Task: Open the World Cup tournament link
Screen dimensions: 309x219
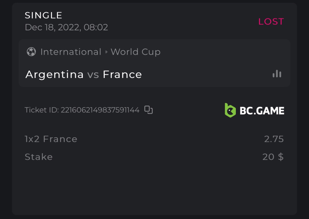Action: [x=136, y=52]
